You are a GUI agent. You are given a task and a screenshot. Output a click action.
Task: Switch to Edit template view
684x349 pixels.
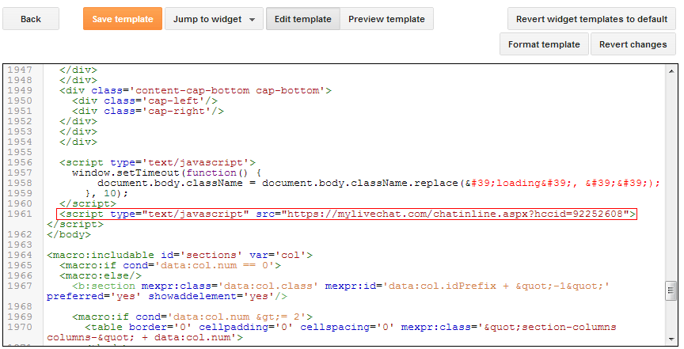[303, 19]
